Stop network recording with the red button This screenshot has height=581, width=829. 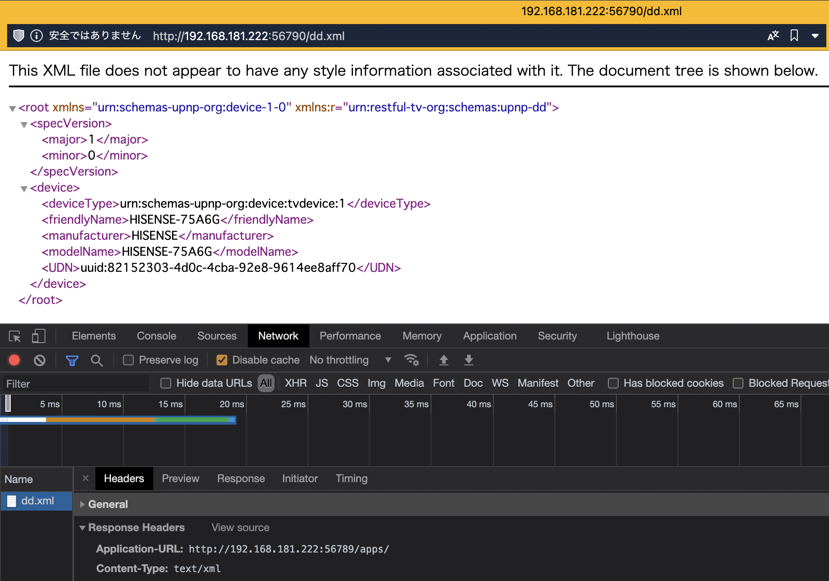tap(14, 360)
